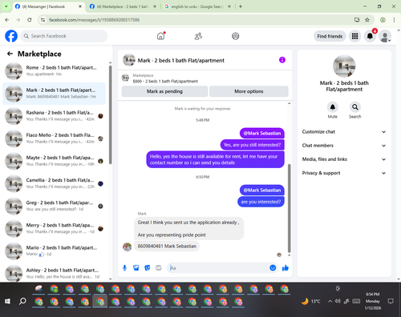This screenshot has height=317, width=401.
Task: Open Windows notification center icon
Action: pos(391,301)
